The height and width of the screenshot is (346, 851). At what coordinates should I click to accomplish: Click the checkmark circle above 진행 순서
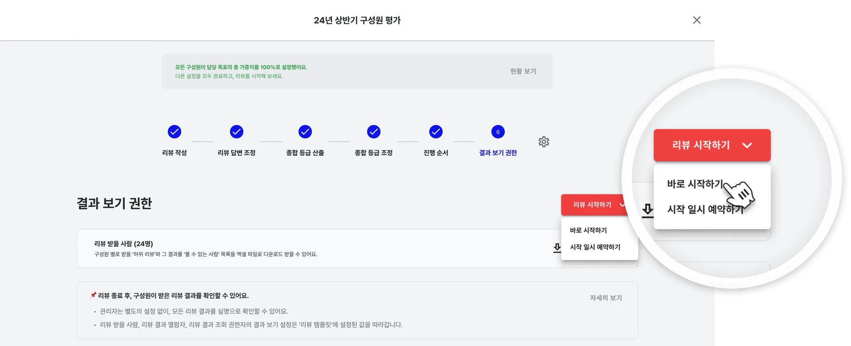coord(435,132)
